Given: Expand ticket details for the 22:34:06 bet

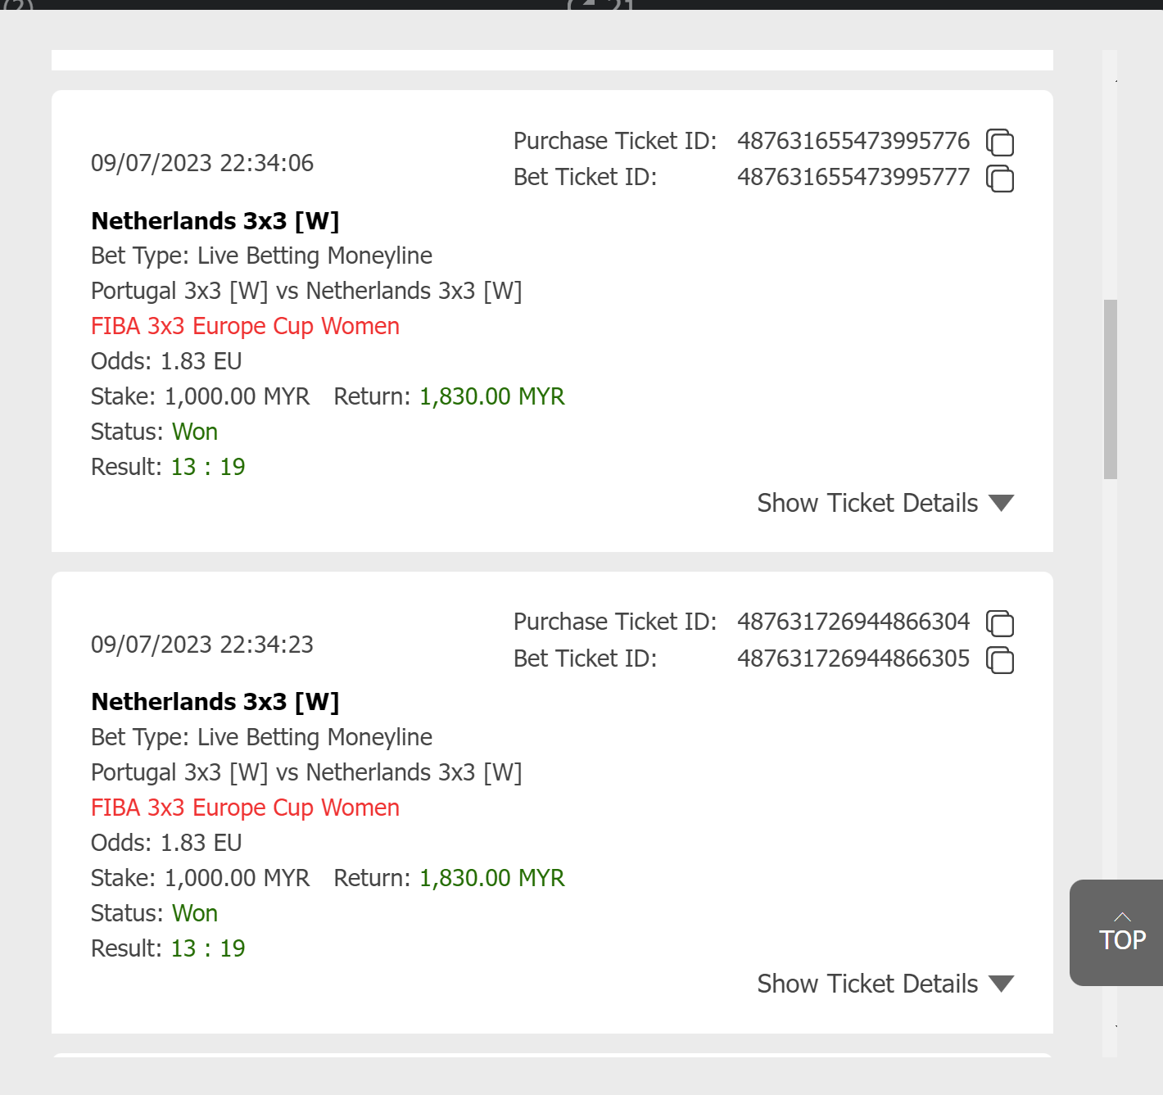Looking at the screenshot, I should (885, 503).
